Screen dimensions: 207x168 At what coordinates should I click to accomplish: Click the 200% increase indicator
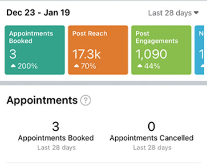(x=28, y=66)
